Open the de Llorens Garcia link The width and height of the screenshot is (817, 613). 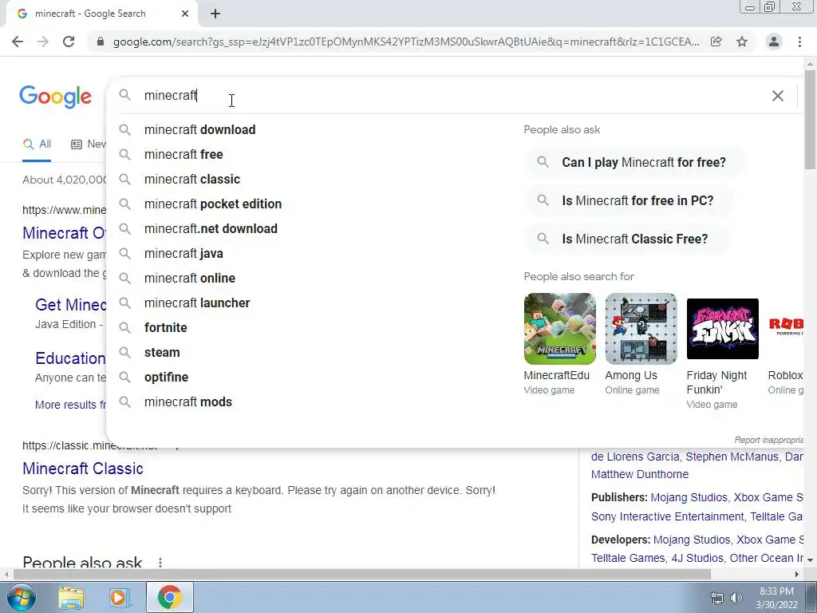click(635, 457)
